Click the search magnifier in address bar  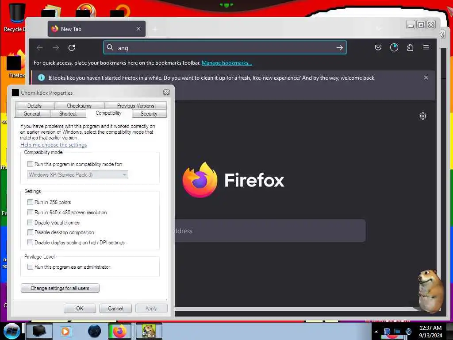tap(110, 47)
